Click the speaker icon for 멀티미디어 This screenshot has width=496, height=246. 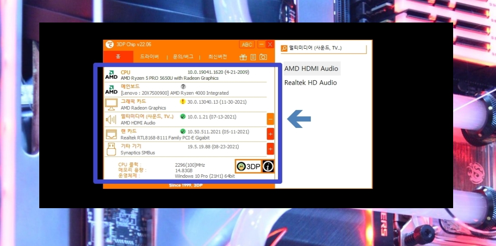[111, 119]
